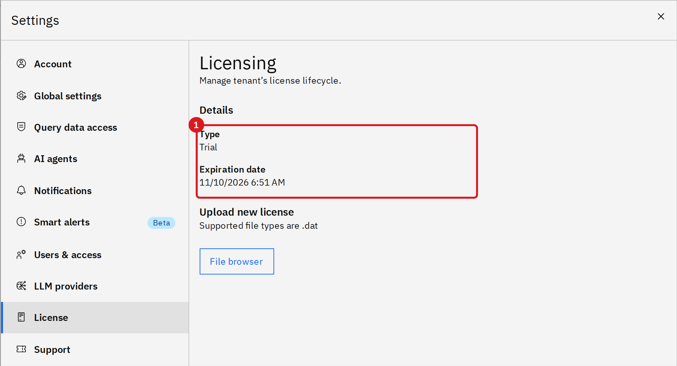Click the Query data access shield icon
This screenshot has width=677, height=366.
pyautogui.click(x=21, y=127)
